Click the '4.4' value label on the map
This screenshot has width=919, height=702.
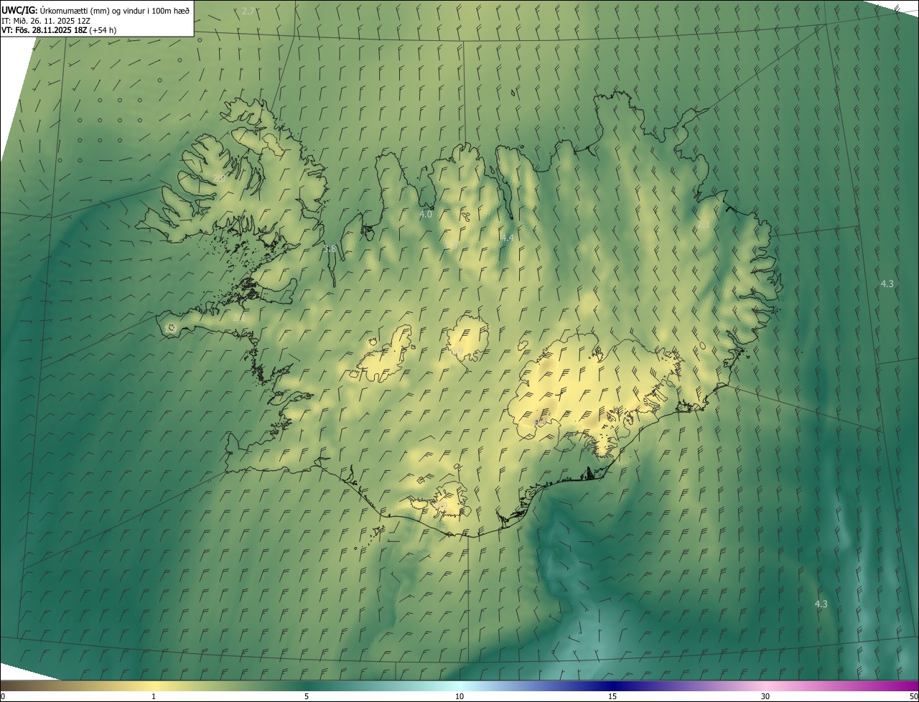click(508, 238)
